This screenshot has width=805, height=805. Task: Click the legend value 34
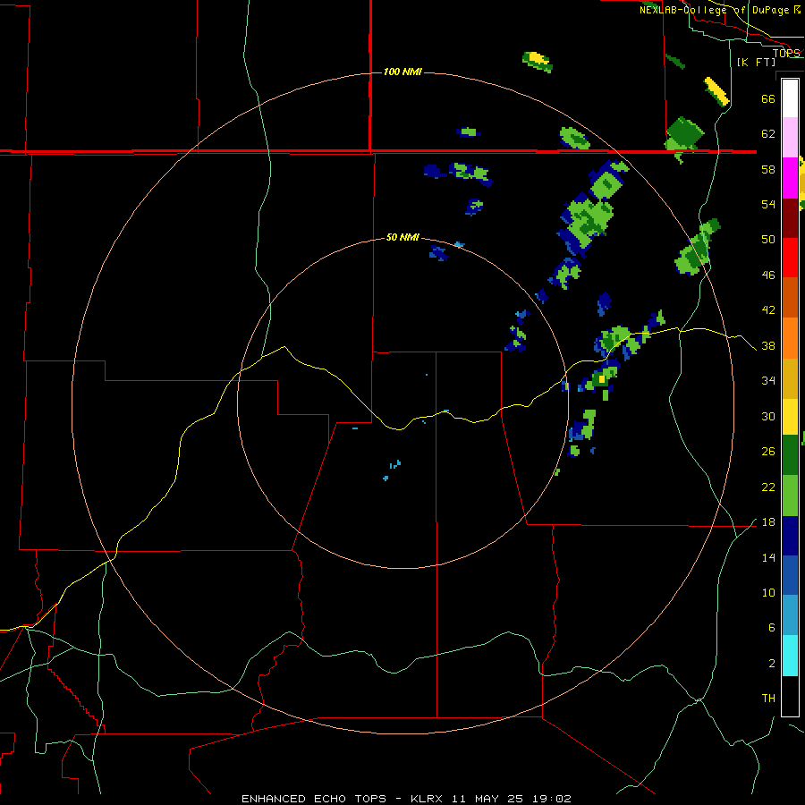click(x=768, y=381)
